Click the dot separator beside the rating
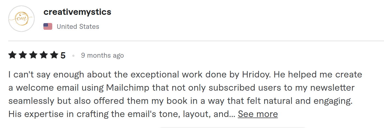The height and width of the screenshot is (128, 384). click(73, 56)
